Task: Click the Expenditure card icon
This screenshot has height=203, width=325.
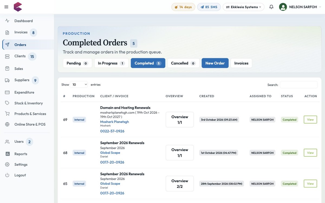Action: click(x=7, y=92)
